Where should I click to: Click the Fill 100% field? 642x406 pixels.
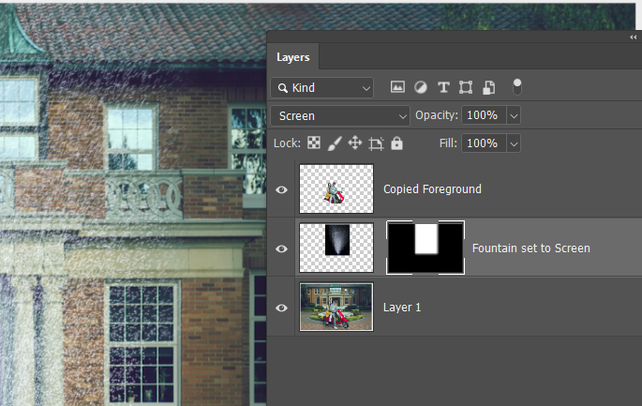(x=484, y=143)
